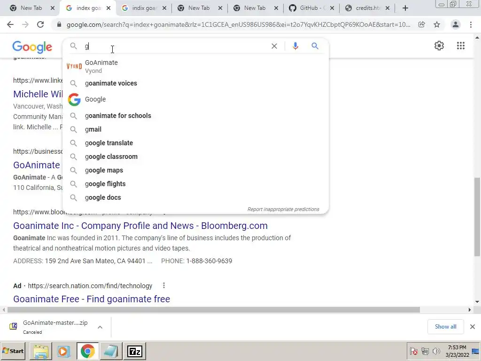481x361 pixels.
Task: Click the action center flag icon
Action: (x=413, y=351)
